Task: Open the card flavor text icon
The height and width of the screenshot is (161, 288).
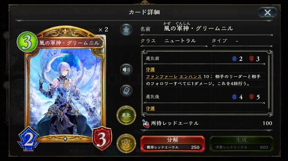Action: 126,90
